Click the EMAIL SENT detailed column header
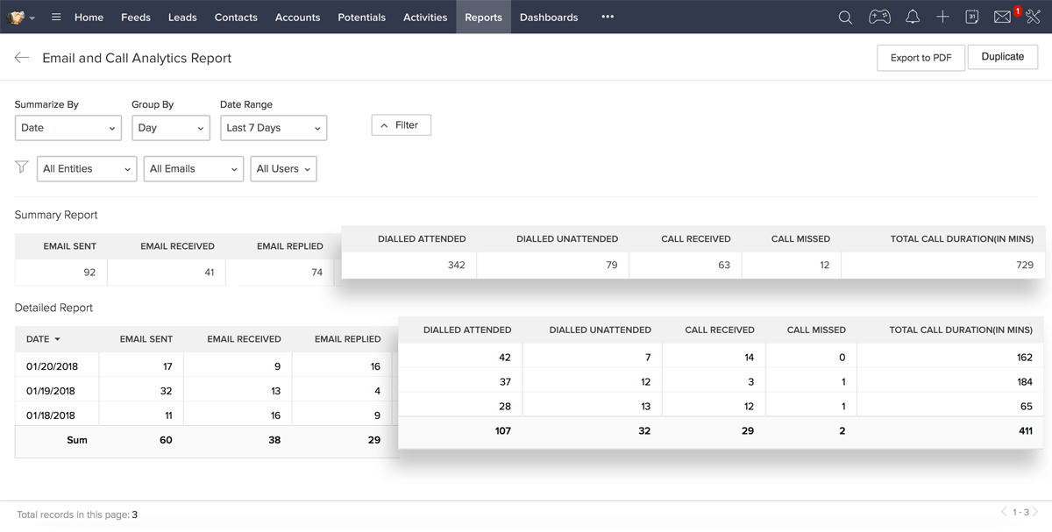Screen dimensions: 1052x532 [146, 339]
